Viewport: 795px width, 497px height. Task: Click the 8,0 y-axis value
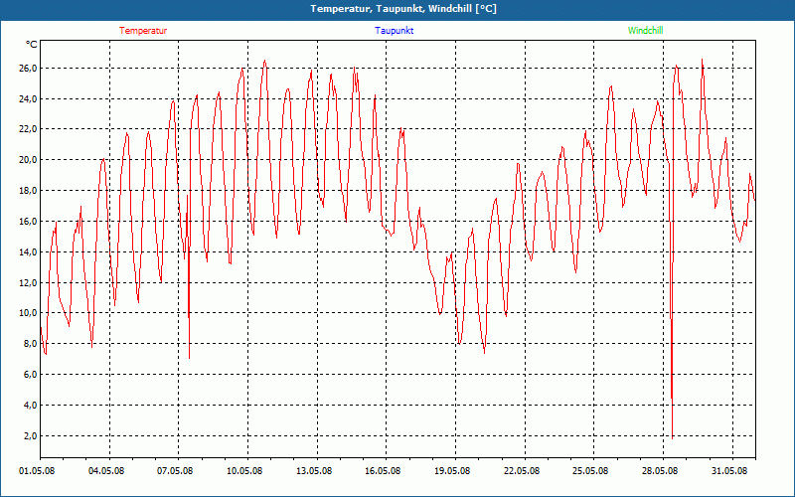tap(31, 344)
